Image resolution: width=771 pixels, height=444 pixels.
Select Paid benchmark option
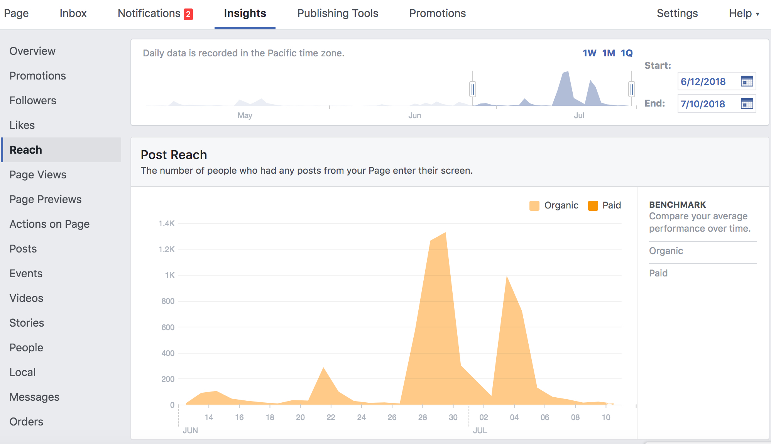pos(658,273)
